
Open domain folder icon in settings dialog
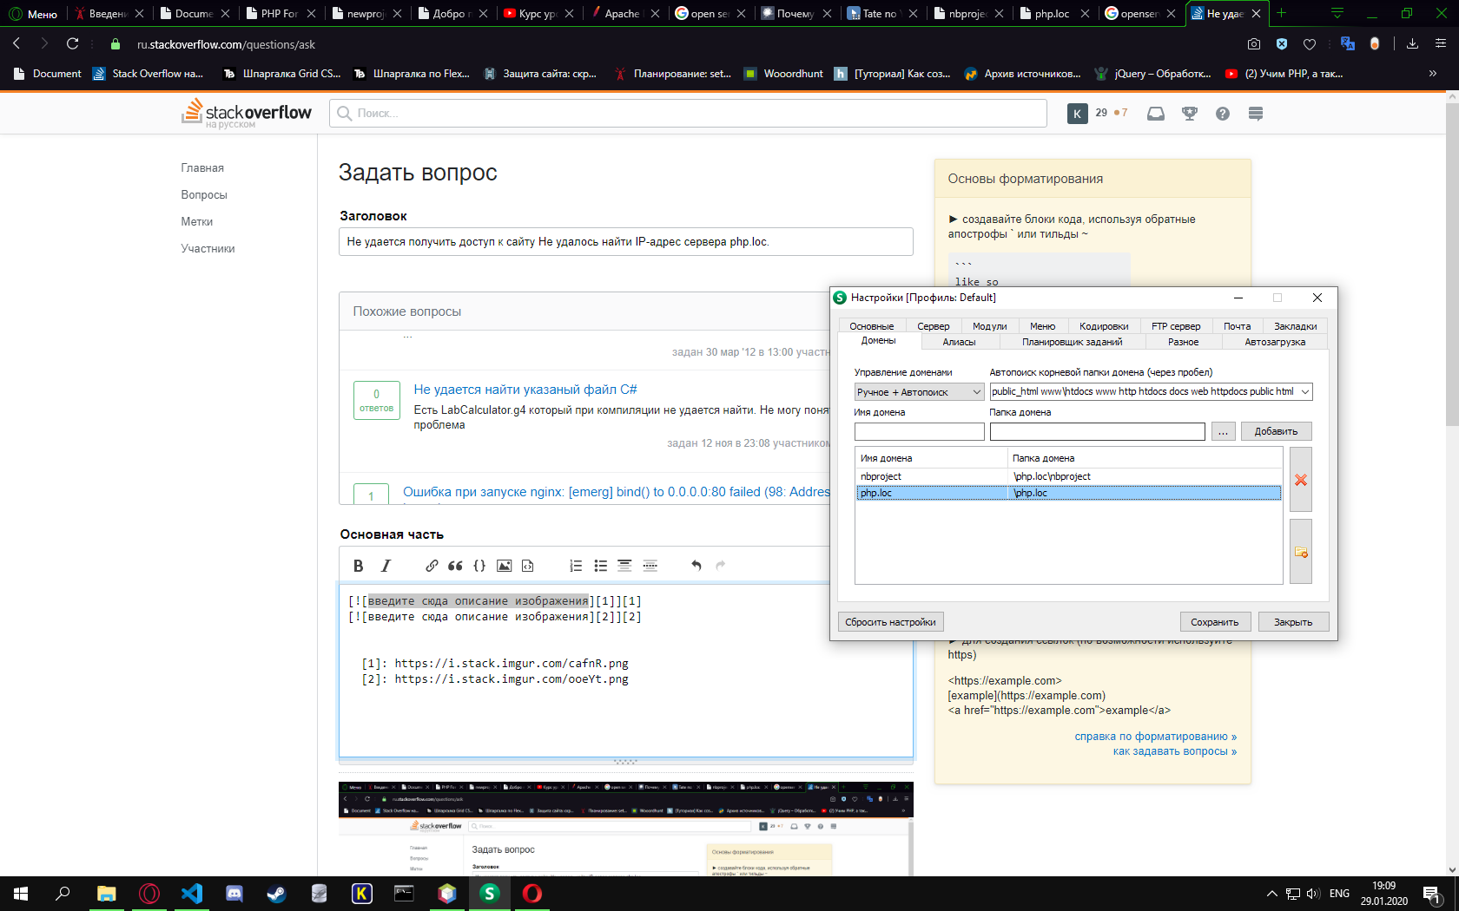pyautogui.click(x=1301, y=552)
